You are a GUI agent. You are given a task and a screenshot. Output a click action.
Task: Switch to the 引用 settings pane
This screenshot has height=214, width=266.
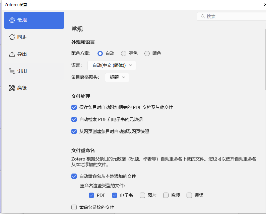pos(34,71)
